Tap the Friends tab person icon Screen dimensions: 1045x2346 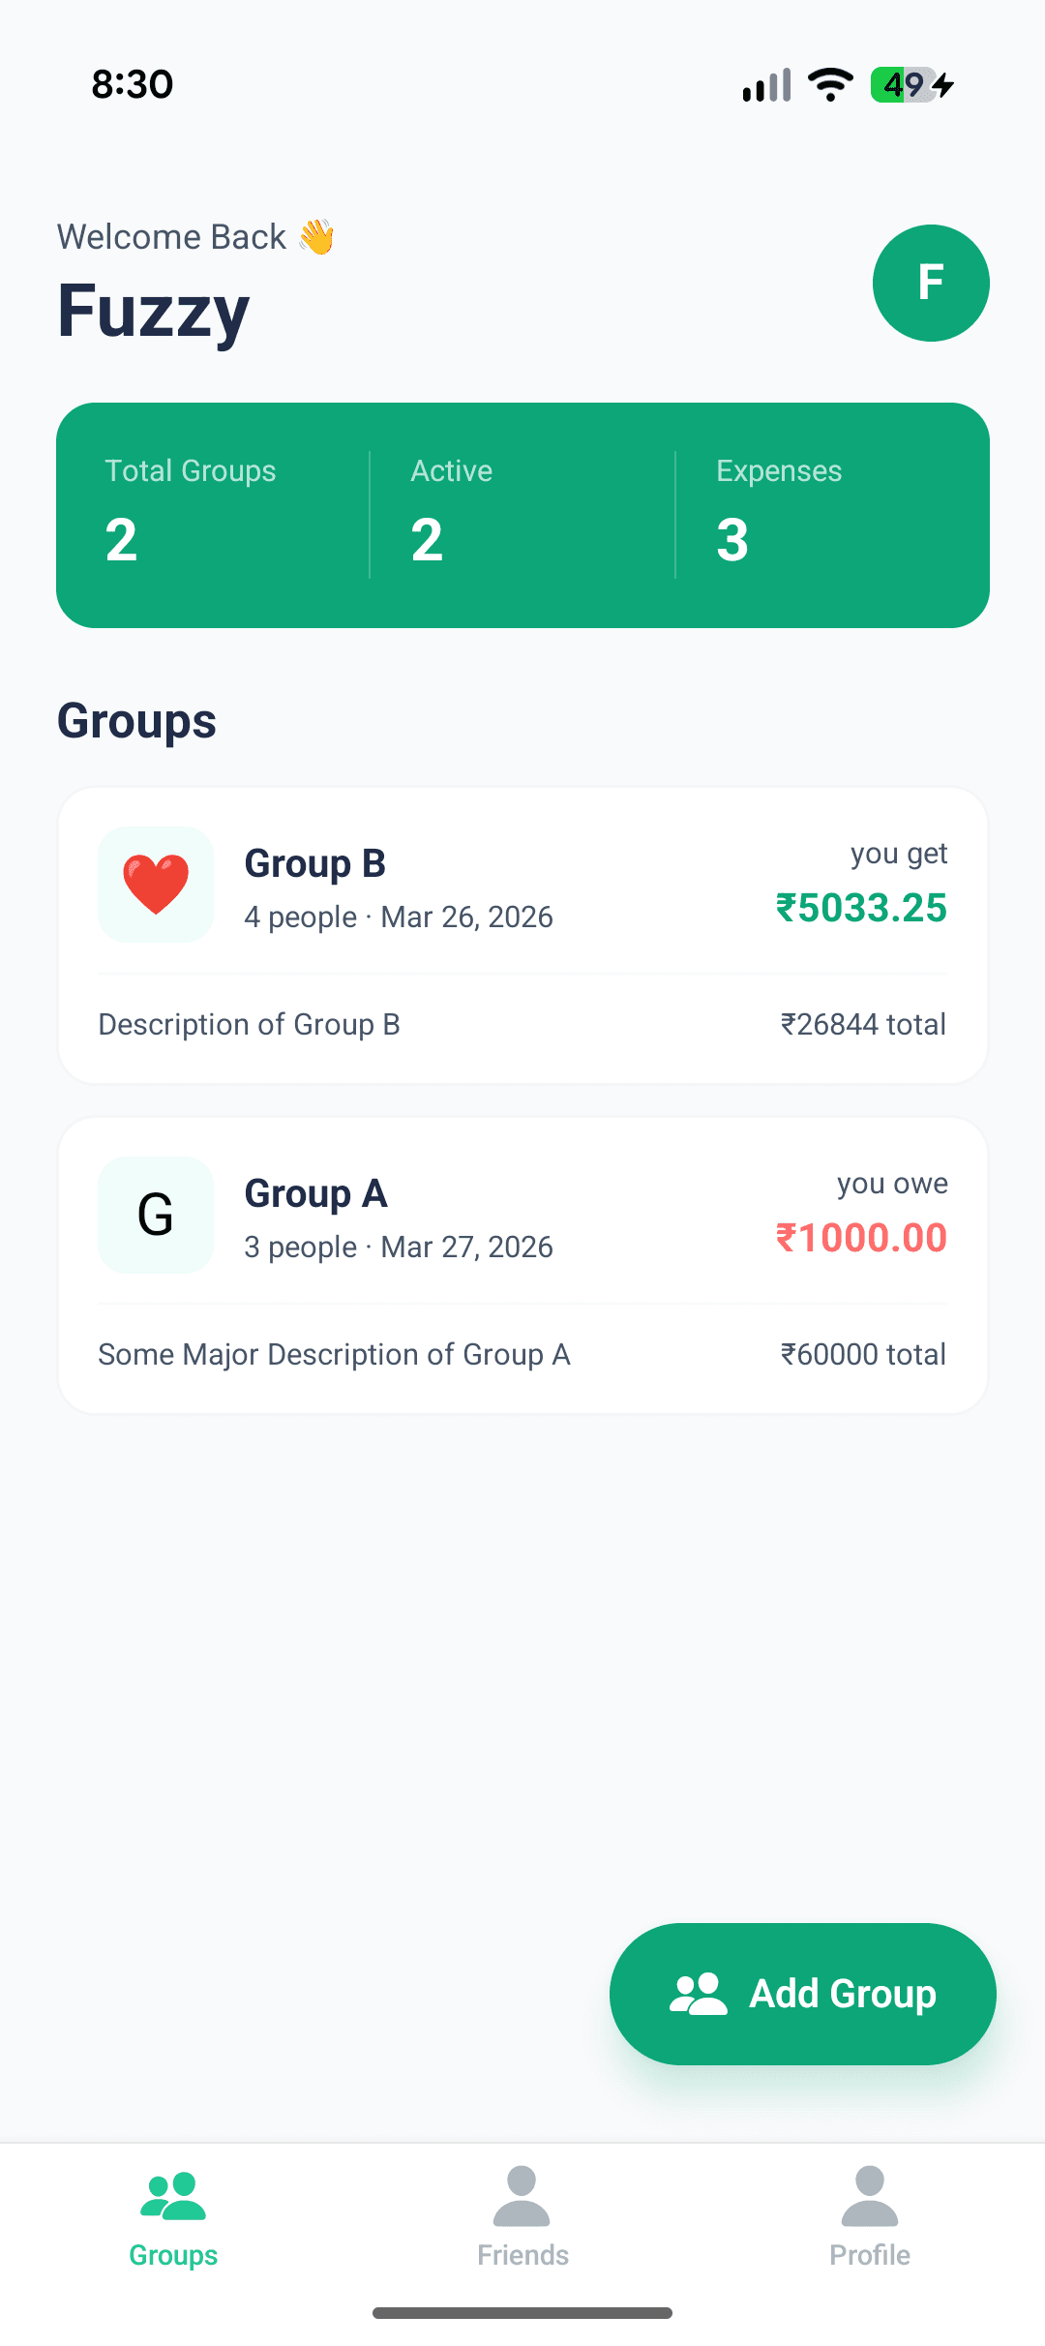522,2196
